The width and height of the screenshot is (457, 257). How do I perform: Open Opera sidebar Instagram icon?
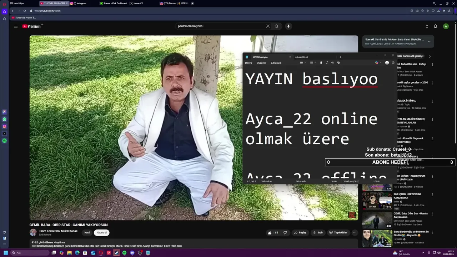coord(4,126)
